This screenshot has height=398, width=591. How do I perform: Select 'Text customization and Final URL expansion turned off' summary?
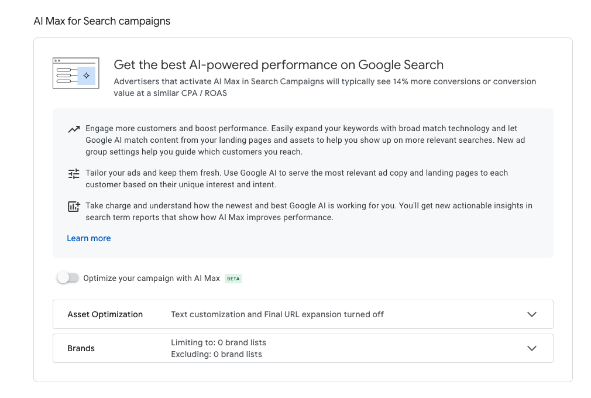pos(277,314)
